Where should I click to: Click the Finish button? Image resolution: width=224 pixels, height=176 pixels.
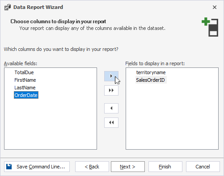[x=165, y=167]
